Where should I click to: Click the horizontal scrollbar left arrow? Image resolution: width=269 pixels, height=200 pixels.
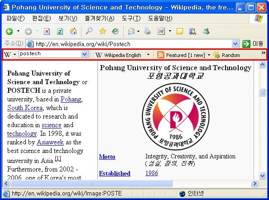pos(6,184)
